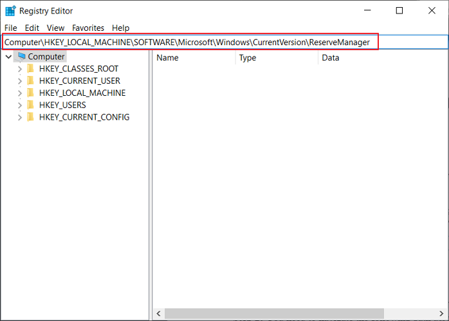This screenshot has height=321, width=449.
Task: Select the Computer label in the tree
Action: [x=46, y=57]
